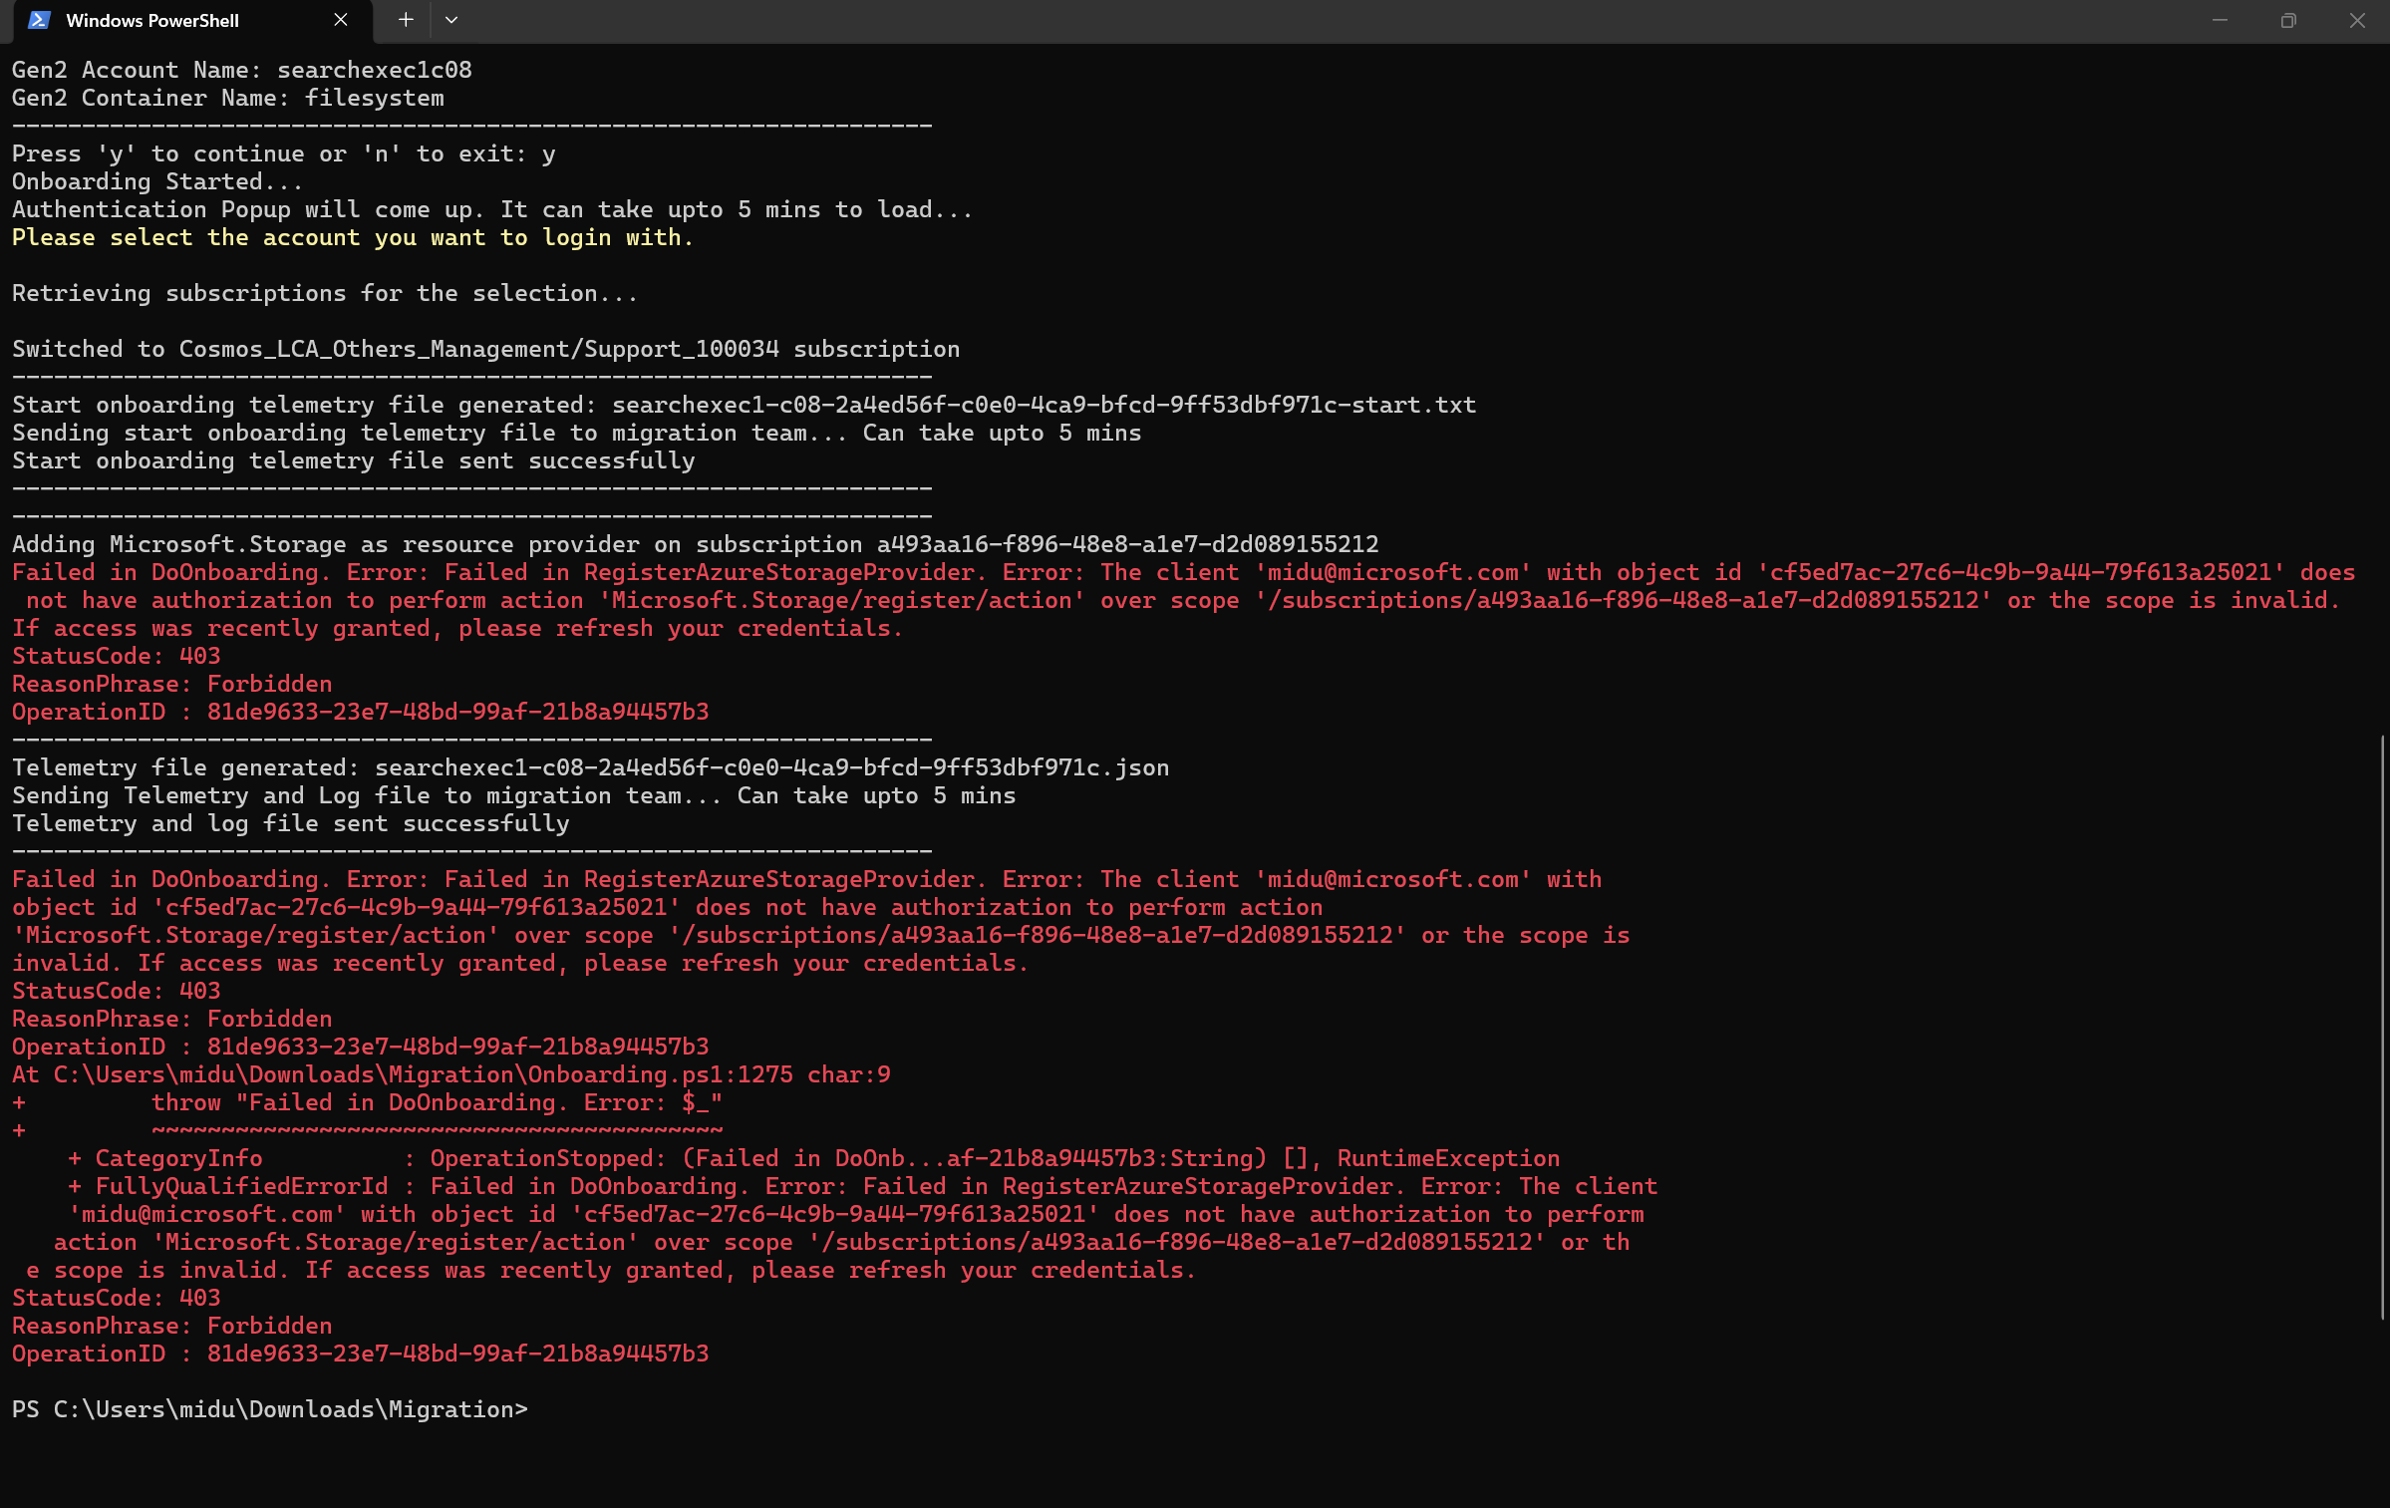Viewport: 2390px width, 1508px height.
Task: Click the 'Gen2 Account Name' line
Action: [x=241, y=70]
